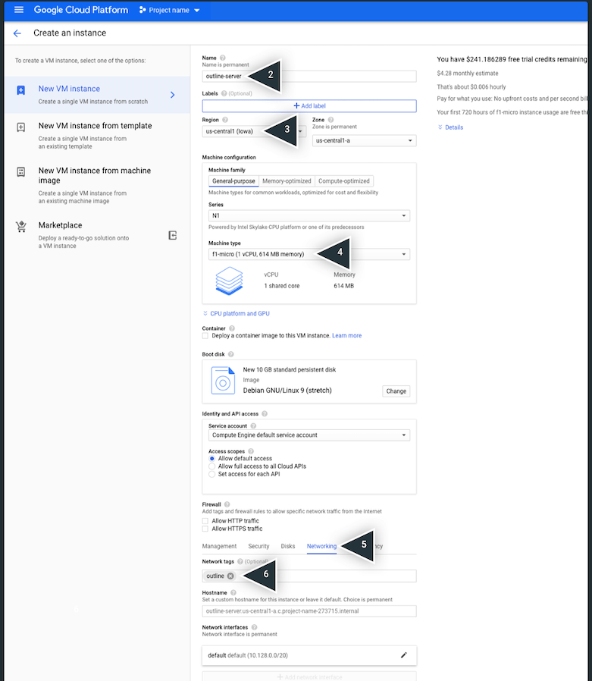
Task: Switch to the Disks tab
Action: coord(288,546)
